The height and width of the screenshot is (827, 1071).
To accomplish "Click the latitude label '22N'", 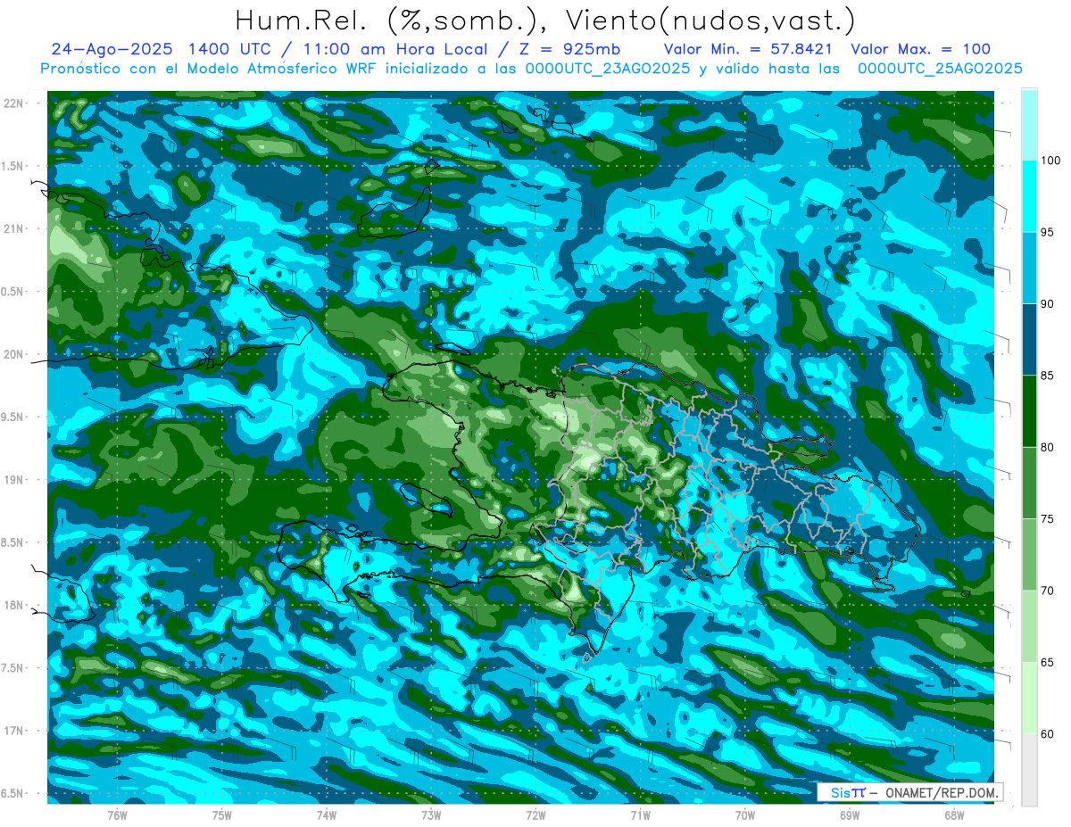I will 12,103.
